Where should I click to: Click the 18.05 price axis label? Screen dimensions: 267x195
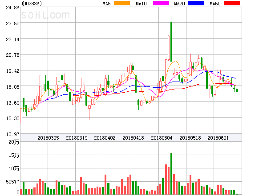(x=12, y=87)
